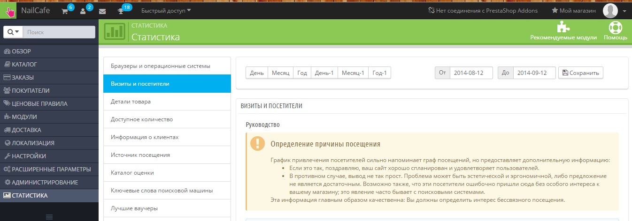Click the warning exclamation icon in the guide
632x221 pixels.
point(257,143)
